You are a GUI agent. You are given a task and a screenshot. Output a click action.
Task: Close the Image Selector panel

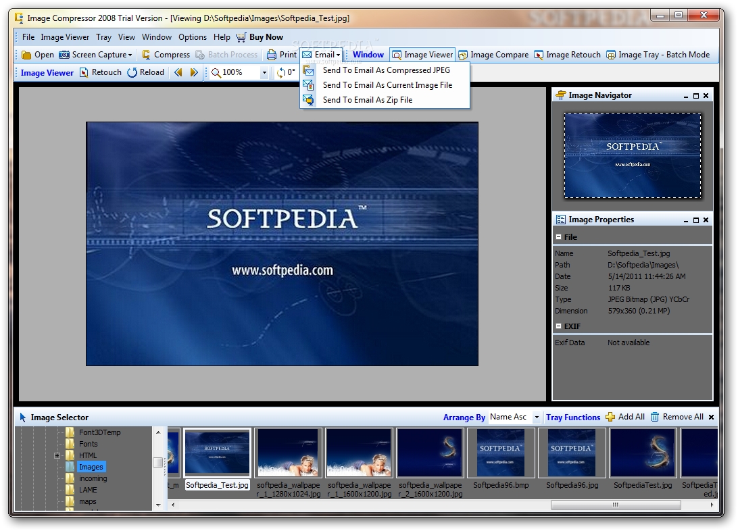pos(711,418)
